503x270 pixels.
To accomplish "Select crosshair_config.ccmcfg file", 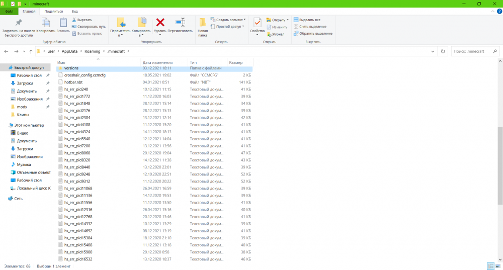I will [154, 75].
